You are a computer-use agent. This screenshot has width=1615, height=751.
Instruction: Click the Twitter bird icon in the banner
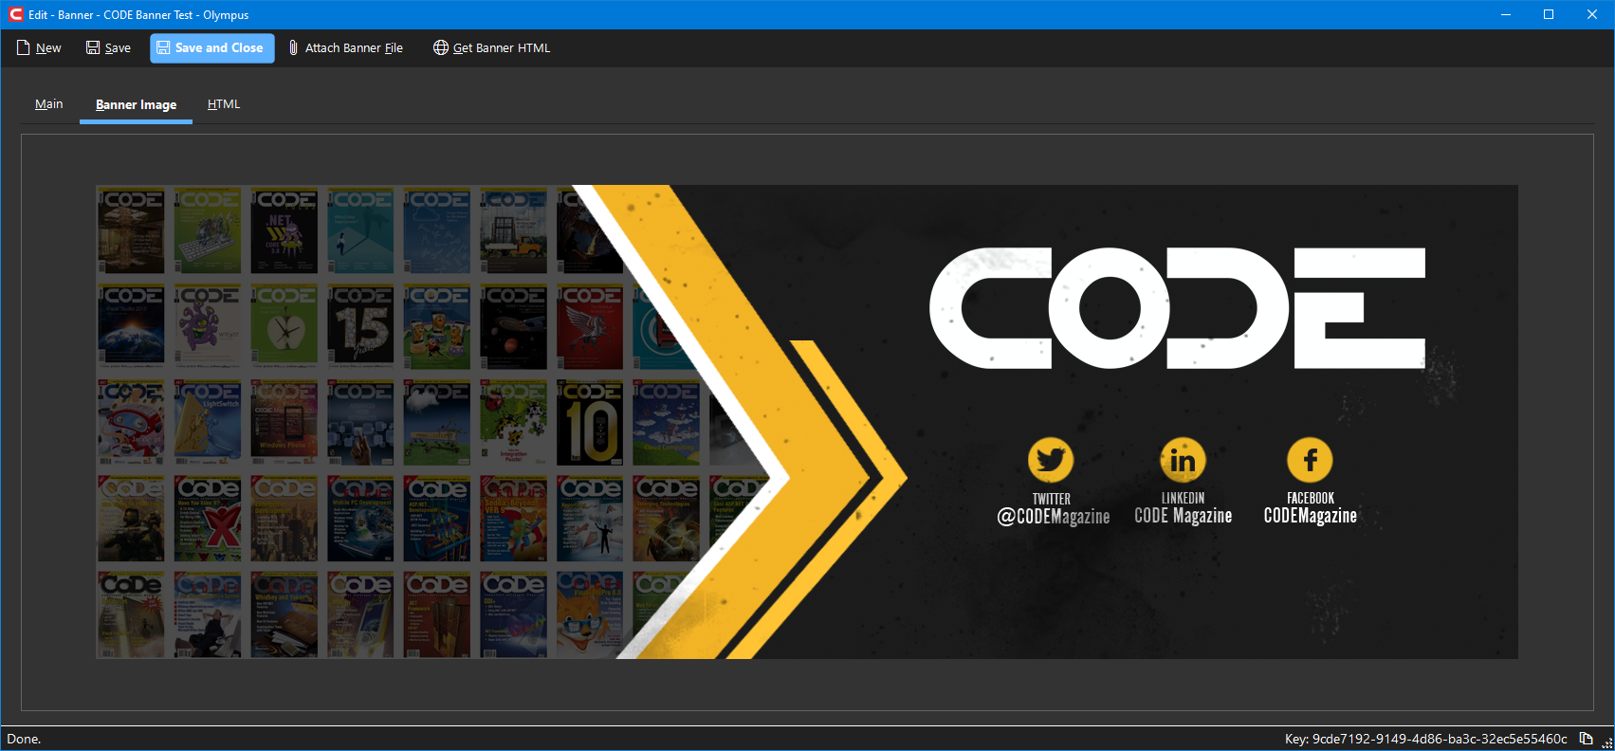coord(1051,460)
